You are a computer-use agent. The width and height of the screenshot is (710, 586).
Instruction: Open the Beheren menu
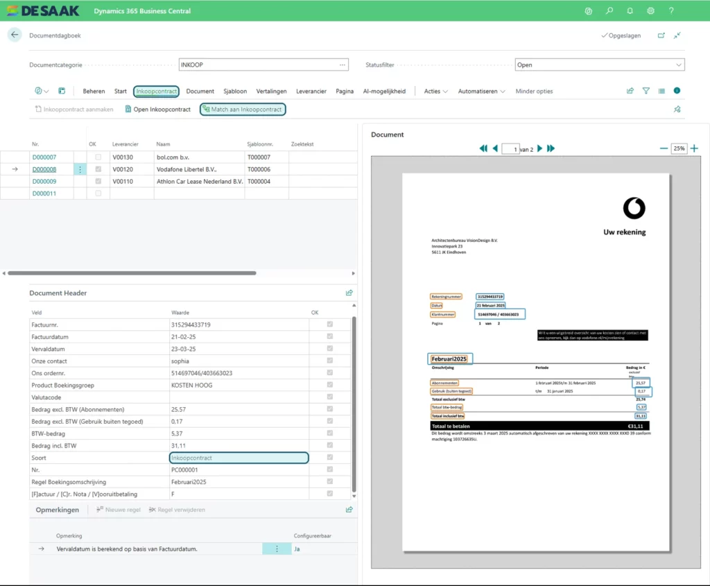pos(94,91)
